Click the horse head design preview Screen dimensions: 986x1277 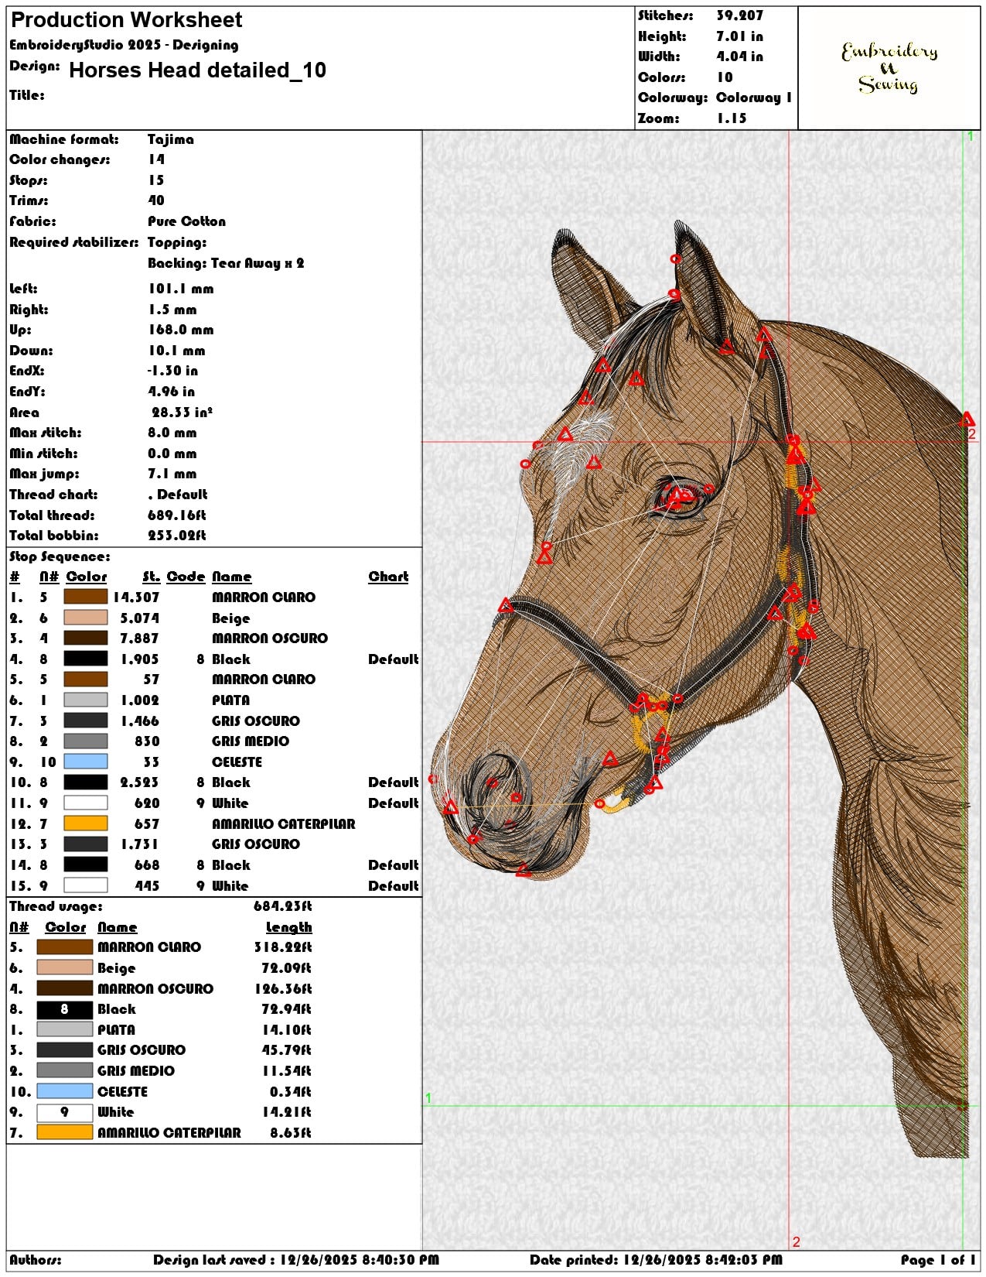coord(700,689)
